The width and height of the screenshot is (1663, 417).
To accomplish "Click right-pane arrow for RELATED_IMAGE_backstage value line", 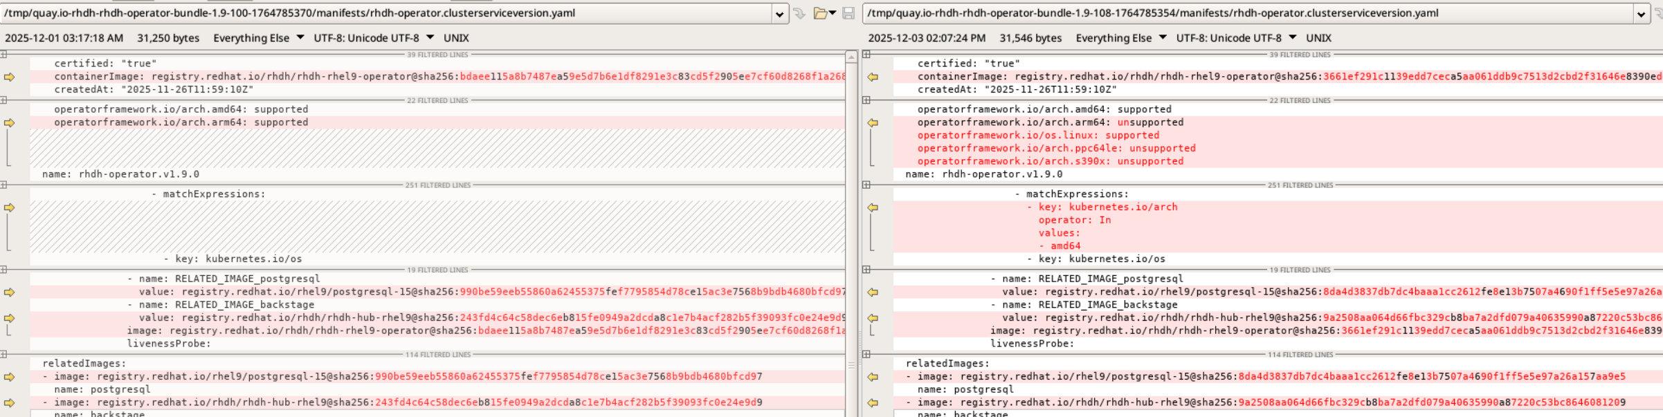I will pos(873,318).
